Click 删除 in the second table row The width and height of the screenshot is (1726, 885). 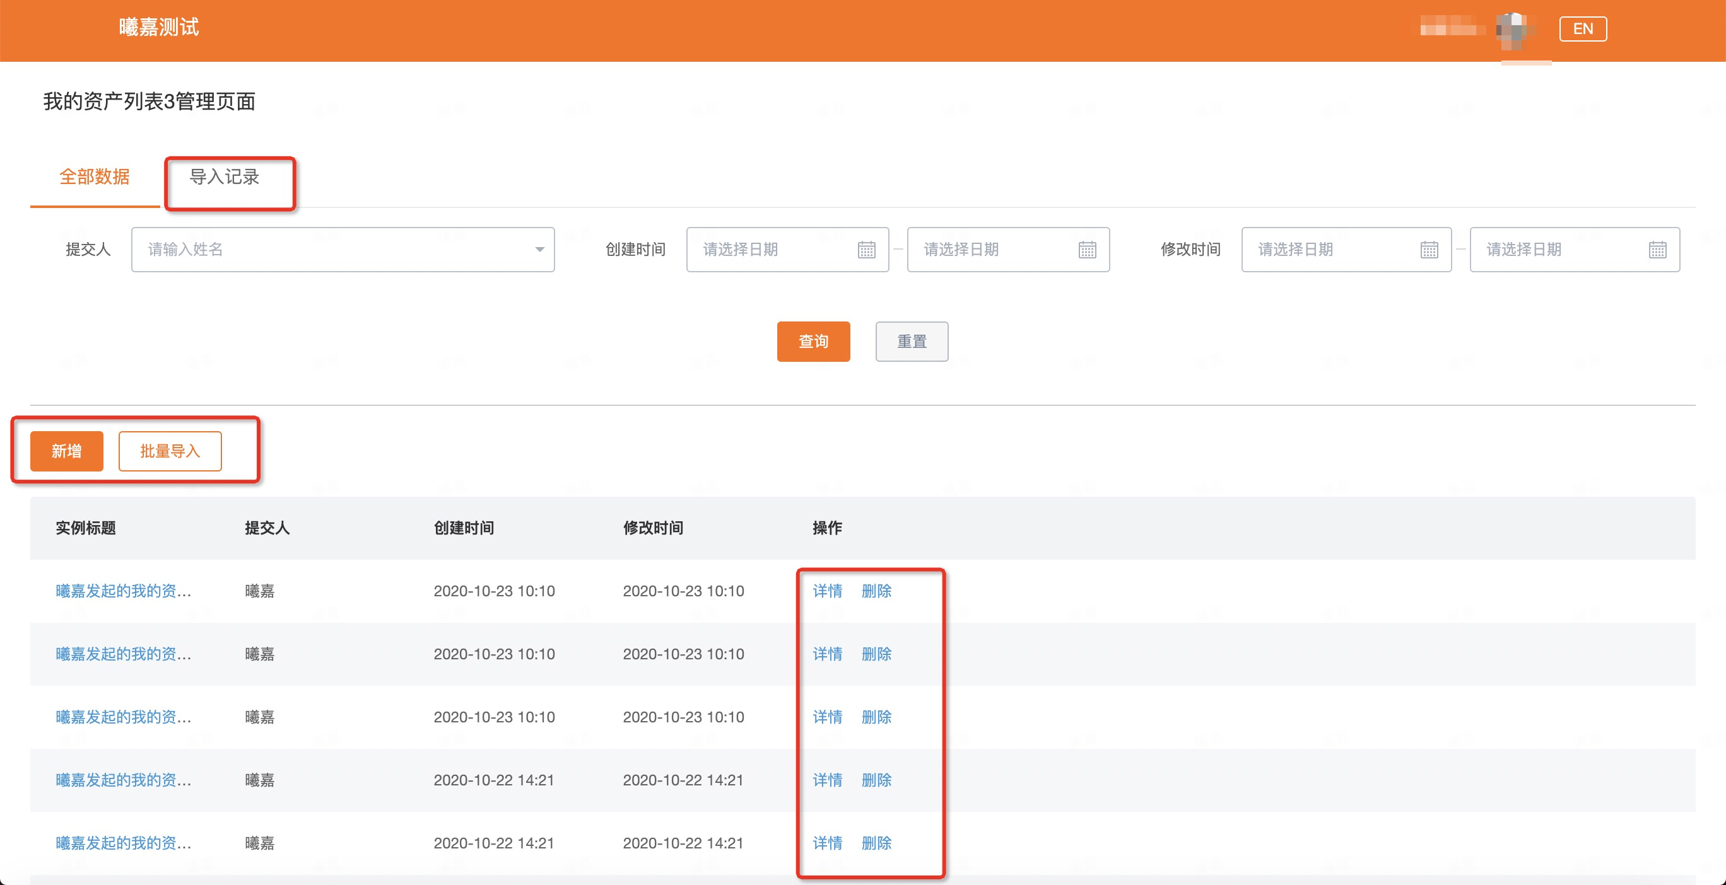tap(876, 654)
